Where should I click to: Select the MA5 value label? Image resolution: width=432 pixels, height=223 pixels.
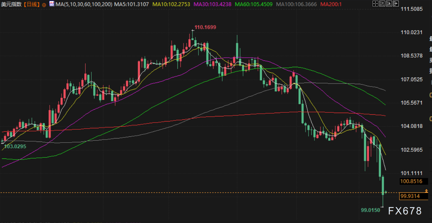point(131,4)
